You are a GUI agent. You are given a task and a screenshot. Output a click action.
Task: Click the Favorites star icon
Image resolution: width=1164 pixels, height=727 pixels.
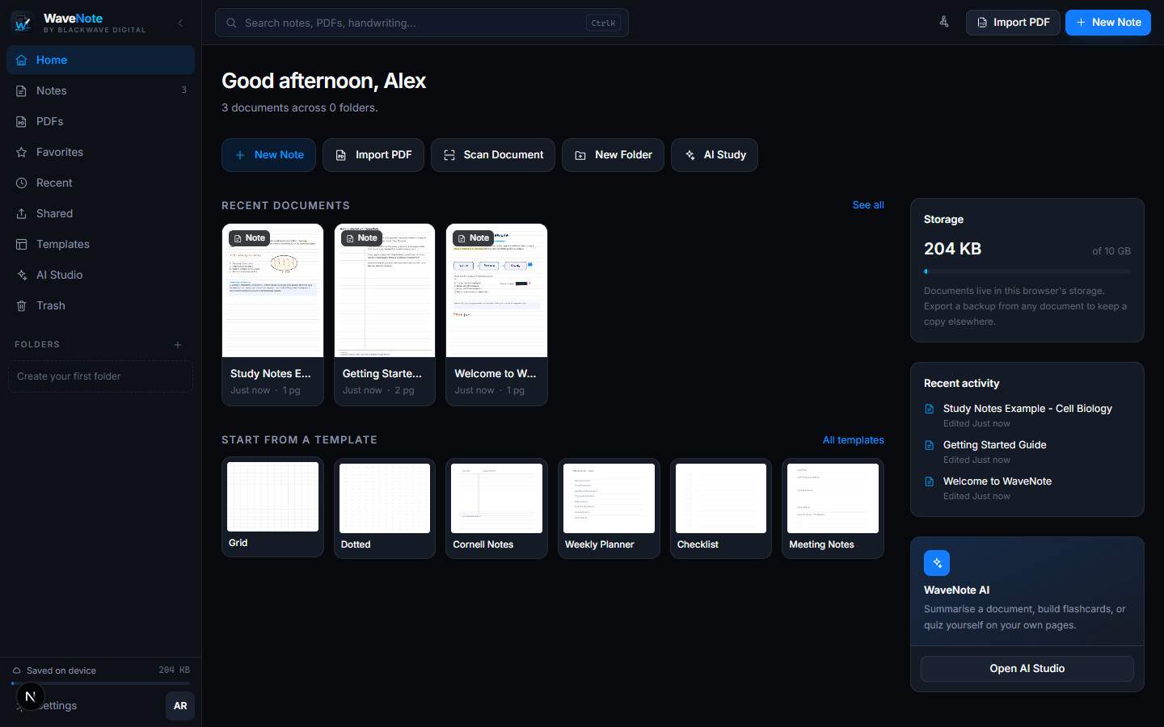tap(22, 152)
